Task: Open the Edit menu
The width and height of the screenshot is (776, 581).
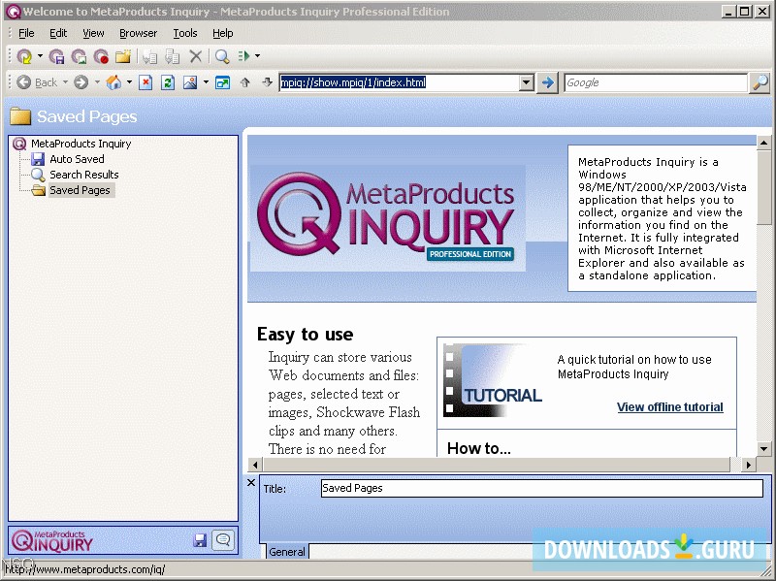Action: pyautogui.click(x=58, y=33)
